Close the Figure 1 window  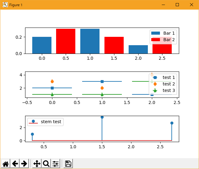click(192, 5)
